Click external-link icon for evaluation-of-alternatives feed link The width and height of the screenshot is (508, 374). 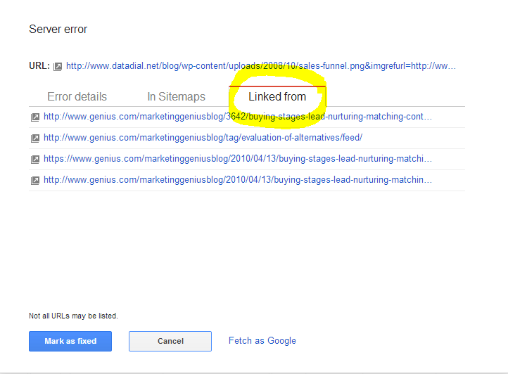35,138
